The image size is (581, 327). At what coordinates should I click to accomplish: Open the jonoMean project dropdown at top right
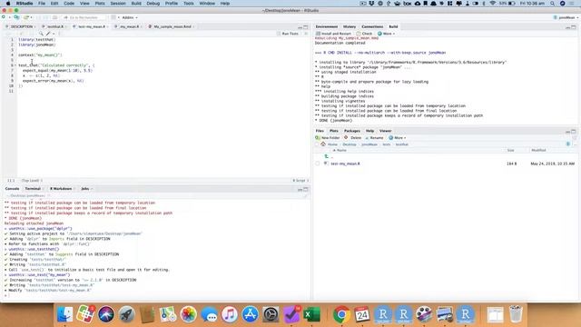(x=566, y=17)
